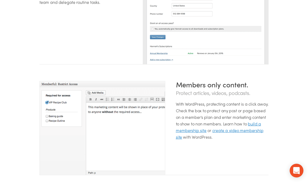This screenshot has width=308, height=182.
Task: Uncheck the VIP Recipe Club checkbox
Action: click(47, 103)
